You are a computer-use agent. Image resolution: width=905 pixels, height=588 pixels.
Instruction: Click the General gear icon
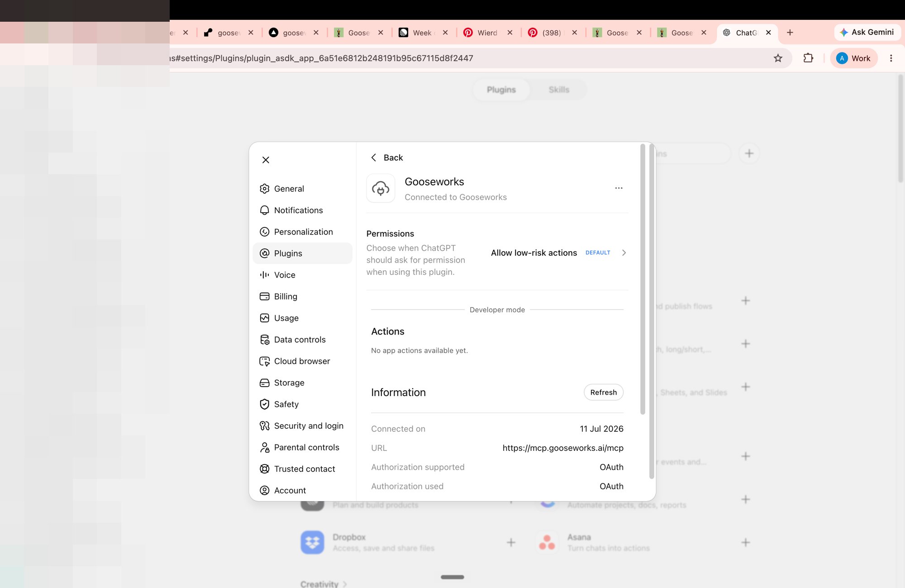point(265,189)
